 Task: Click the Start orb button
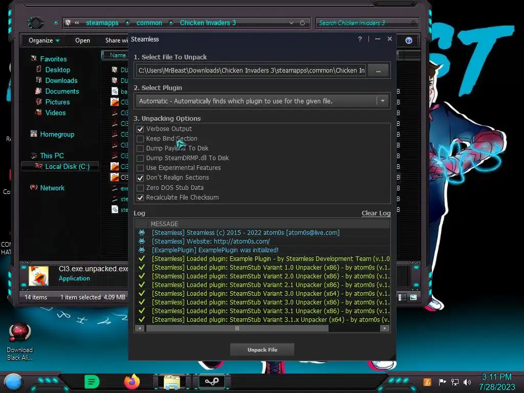pyautogui.click(x=13, y=382)
